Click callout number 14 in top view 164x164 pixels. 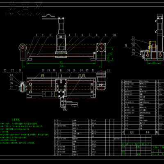[81, 71]
